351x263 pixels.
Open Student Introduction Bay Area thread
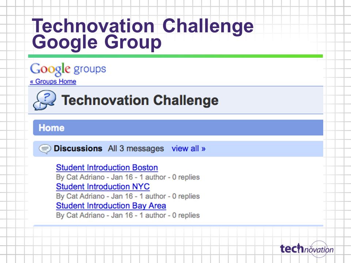point(111,206)
